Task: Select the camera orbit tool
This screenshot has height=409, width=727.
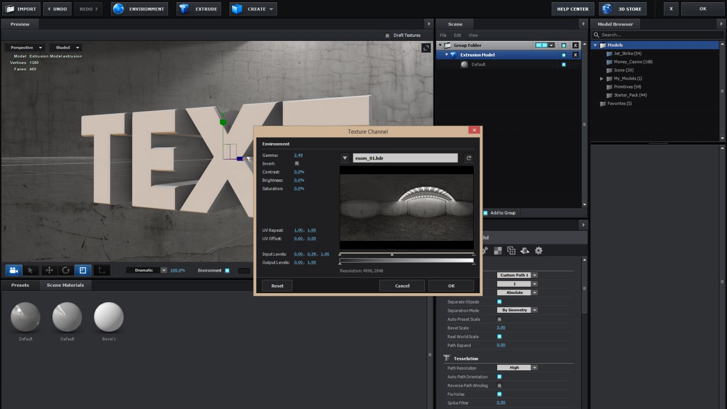Action: (13, 270)
